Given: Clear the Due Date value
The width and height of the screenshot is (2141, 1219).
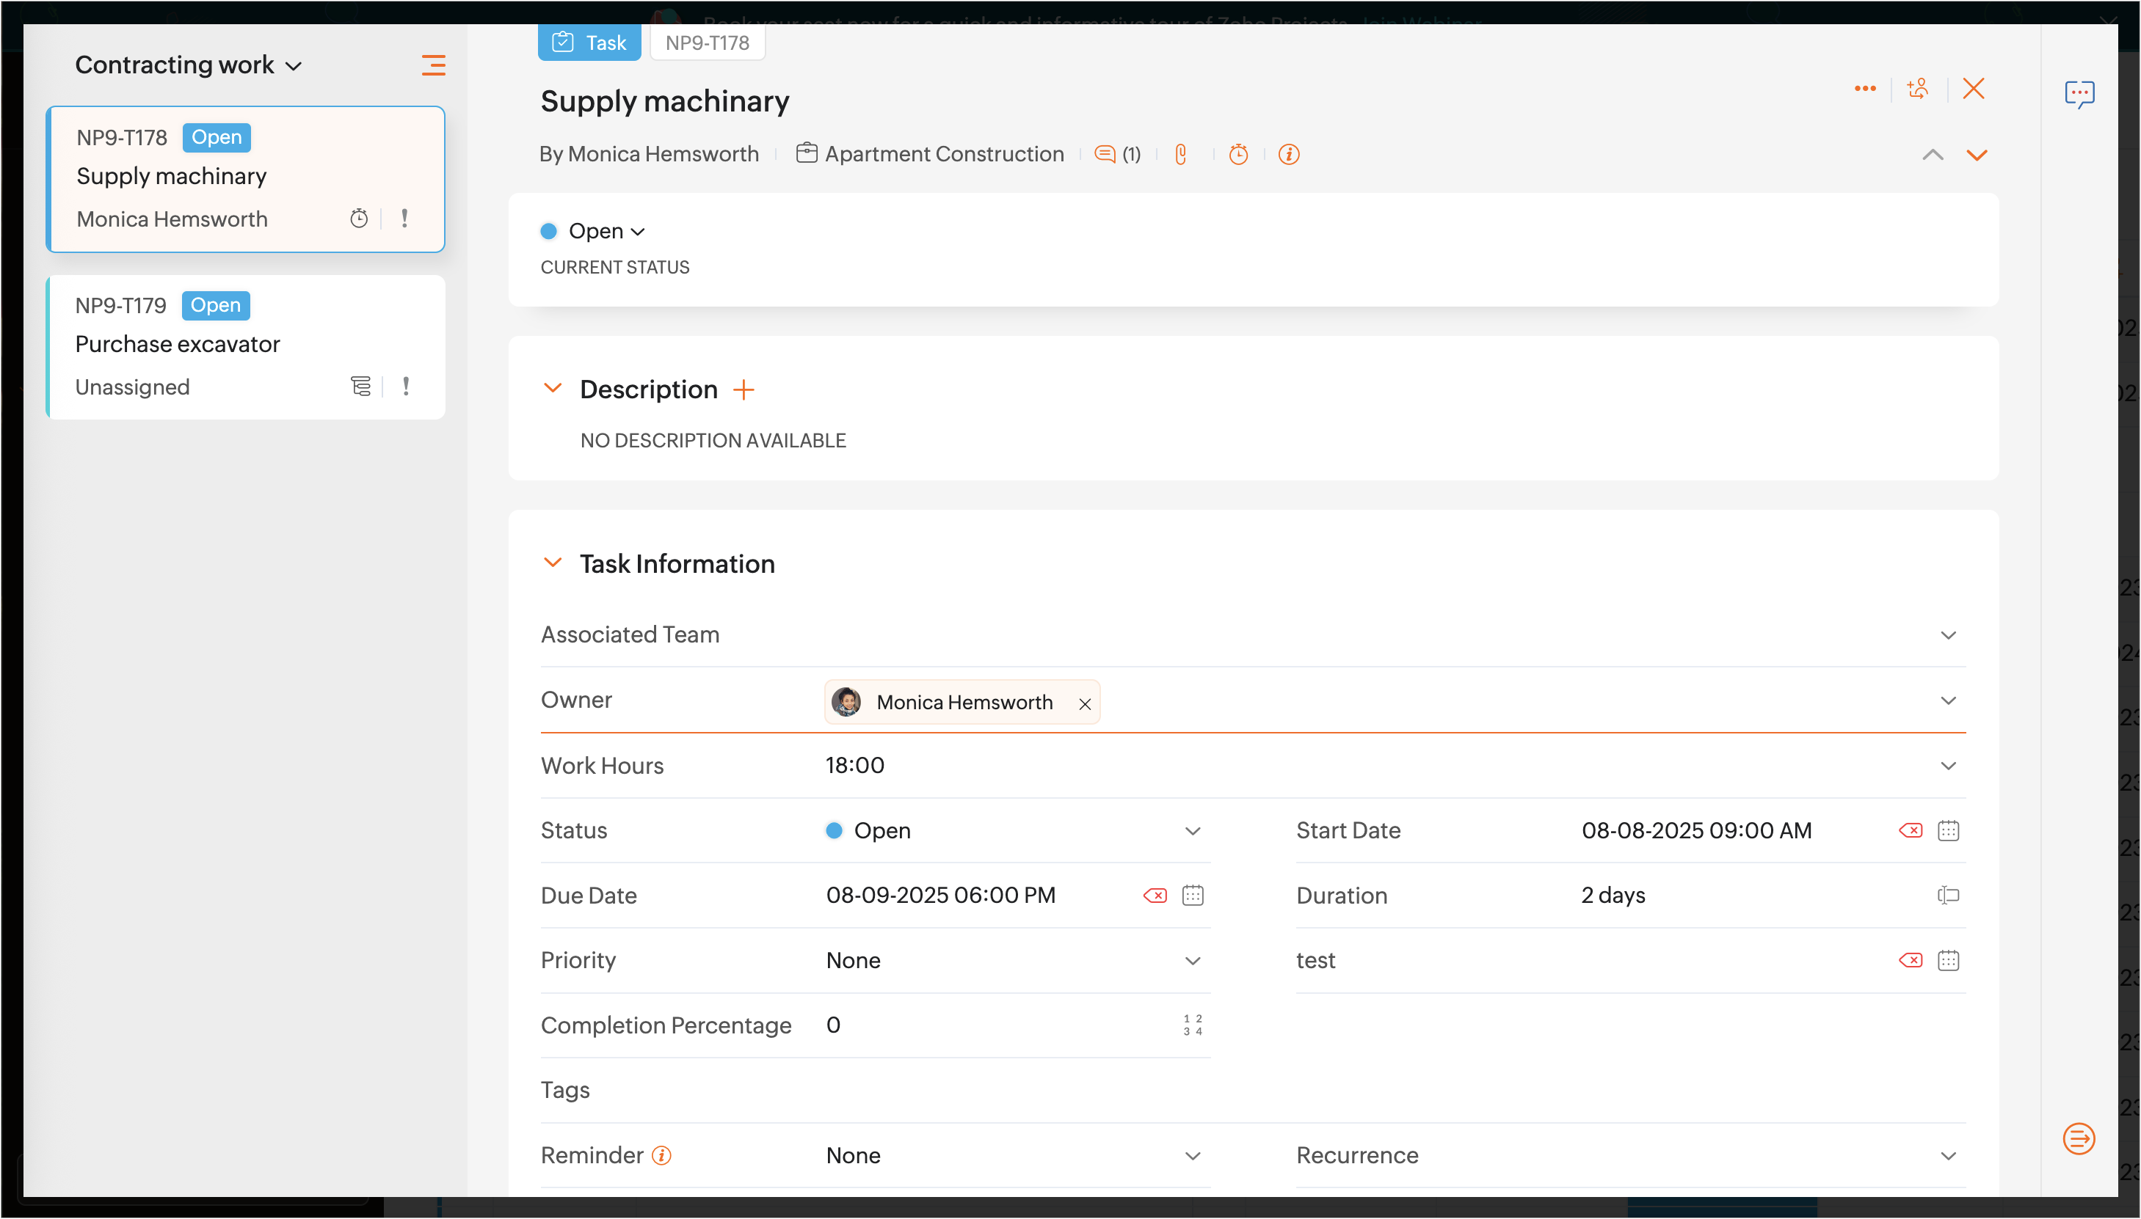Looking at the screenshot, I should 1155,896.
